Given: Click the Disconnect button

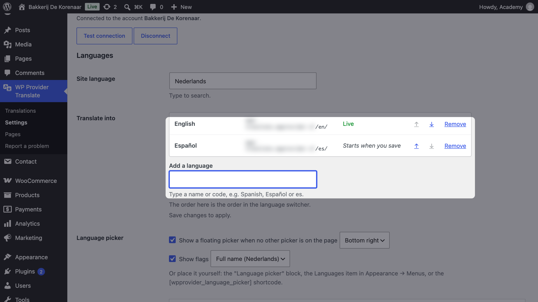Looking at the screenshot, I should pos(156,36).
